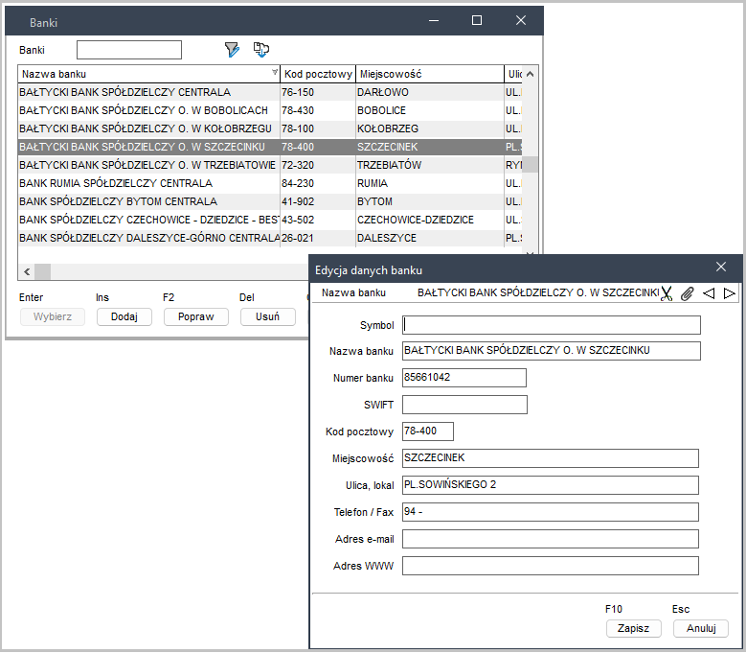
Task: Click city cell CZECHOWICE-DZIEDZICE
Action: (x=430, y=220)
